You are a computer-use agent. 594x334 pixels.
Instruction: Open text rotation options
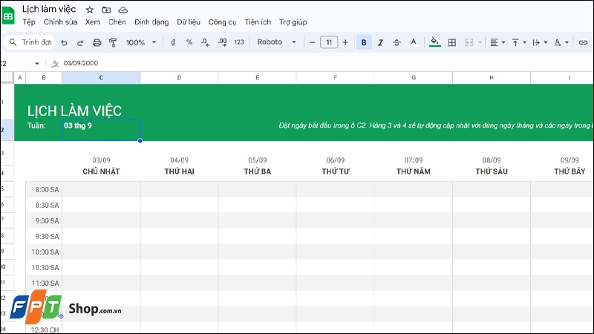561,42
